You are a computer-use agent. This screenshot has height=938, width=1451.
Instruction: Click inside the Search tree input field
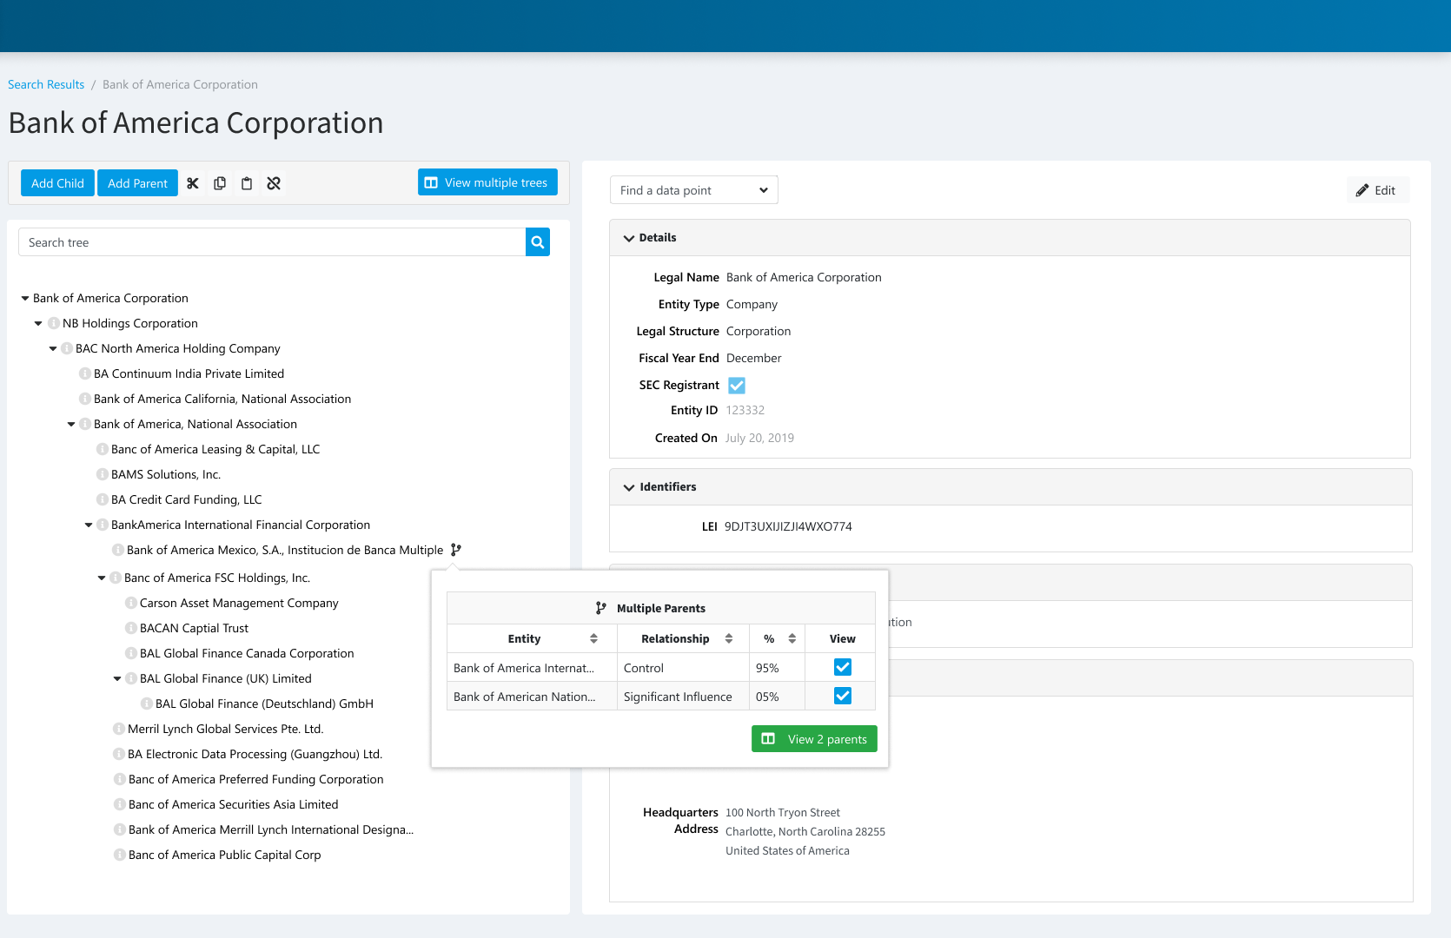[x=261, y=241]
